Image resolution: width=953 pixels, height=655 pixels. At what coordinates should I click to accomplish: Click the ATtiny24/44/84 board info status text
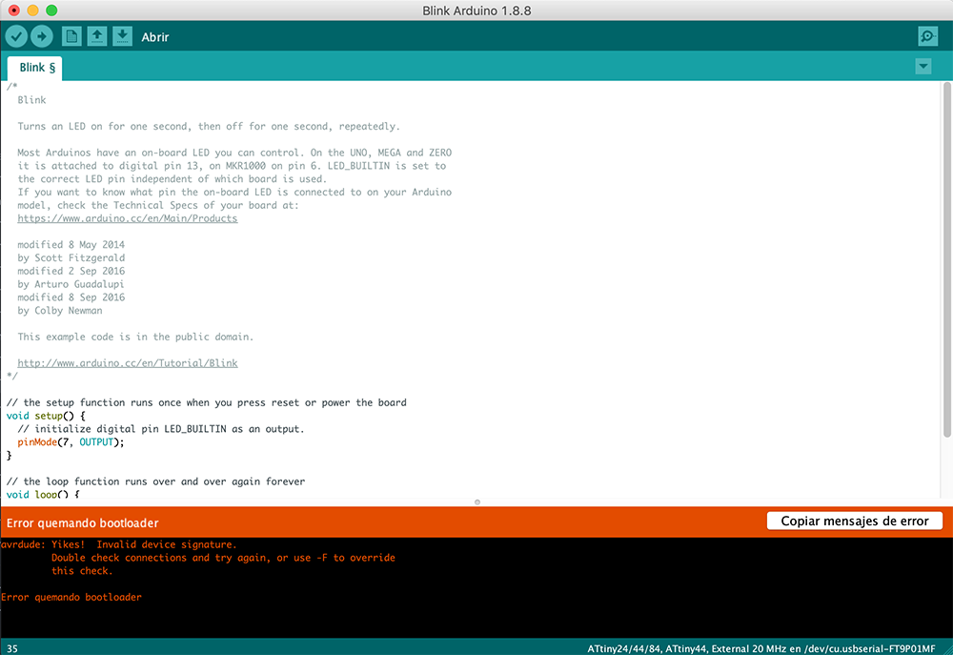[x=760, y=649]
